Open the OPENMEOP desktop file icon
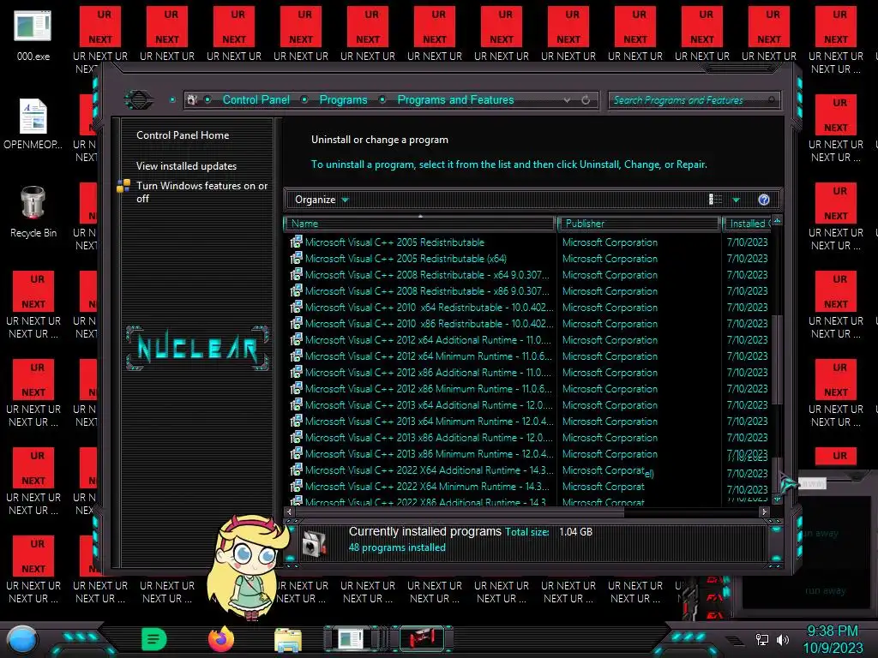Image resolution: width=878 pixels, height=658 pixels. pos(33,124)
